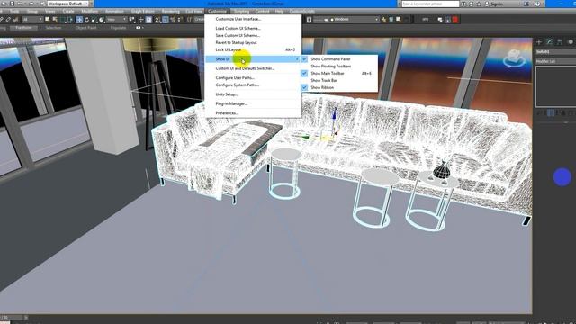Image resolution: width=576 pixels, height=324 pixels.
Task: Click the Unlink Selection icon
Action: tap(8, 20)
